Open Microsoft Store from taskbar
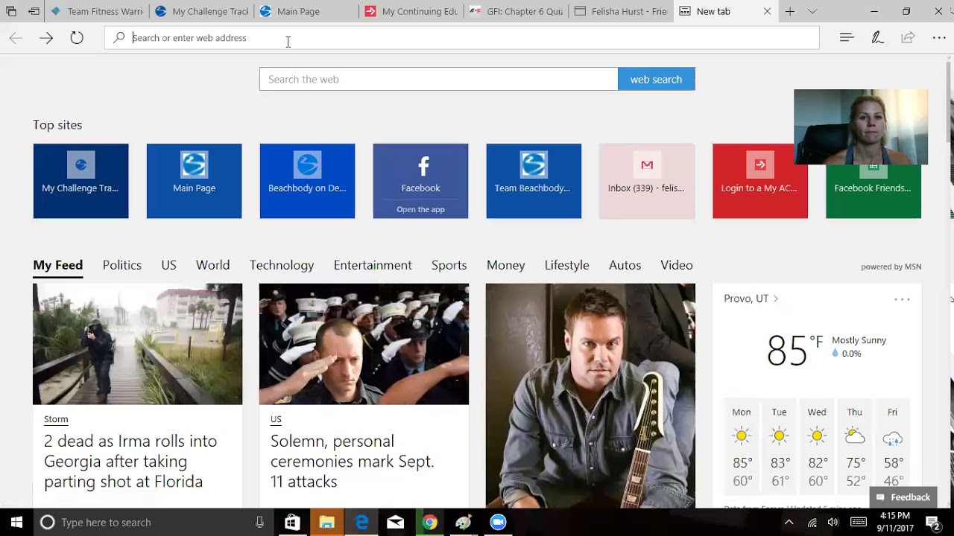Viewport: 954px width, 536px height. click(x=292, y=523)
